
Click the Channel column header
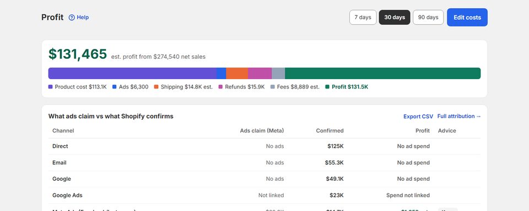tap(63, 131)
